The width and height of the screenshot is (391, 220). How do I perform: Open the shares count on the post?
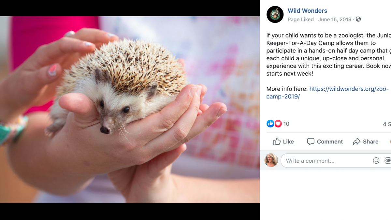[387, 124]
